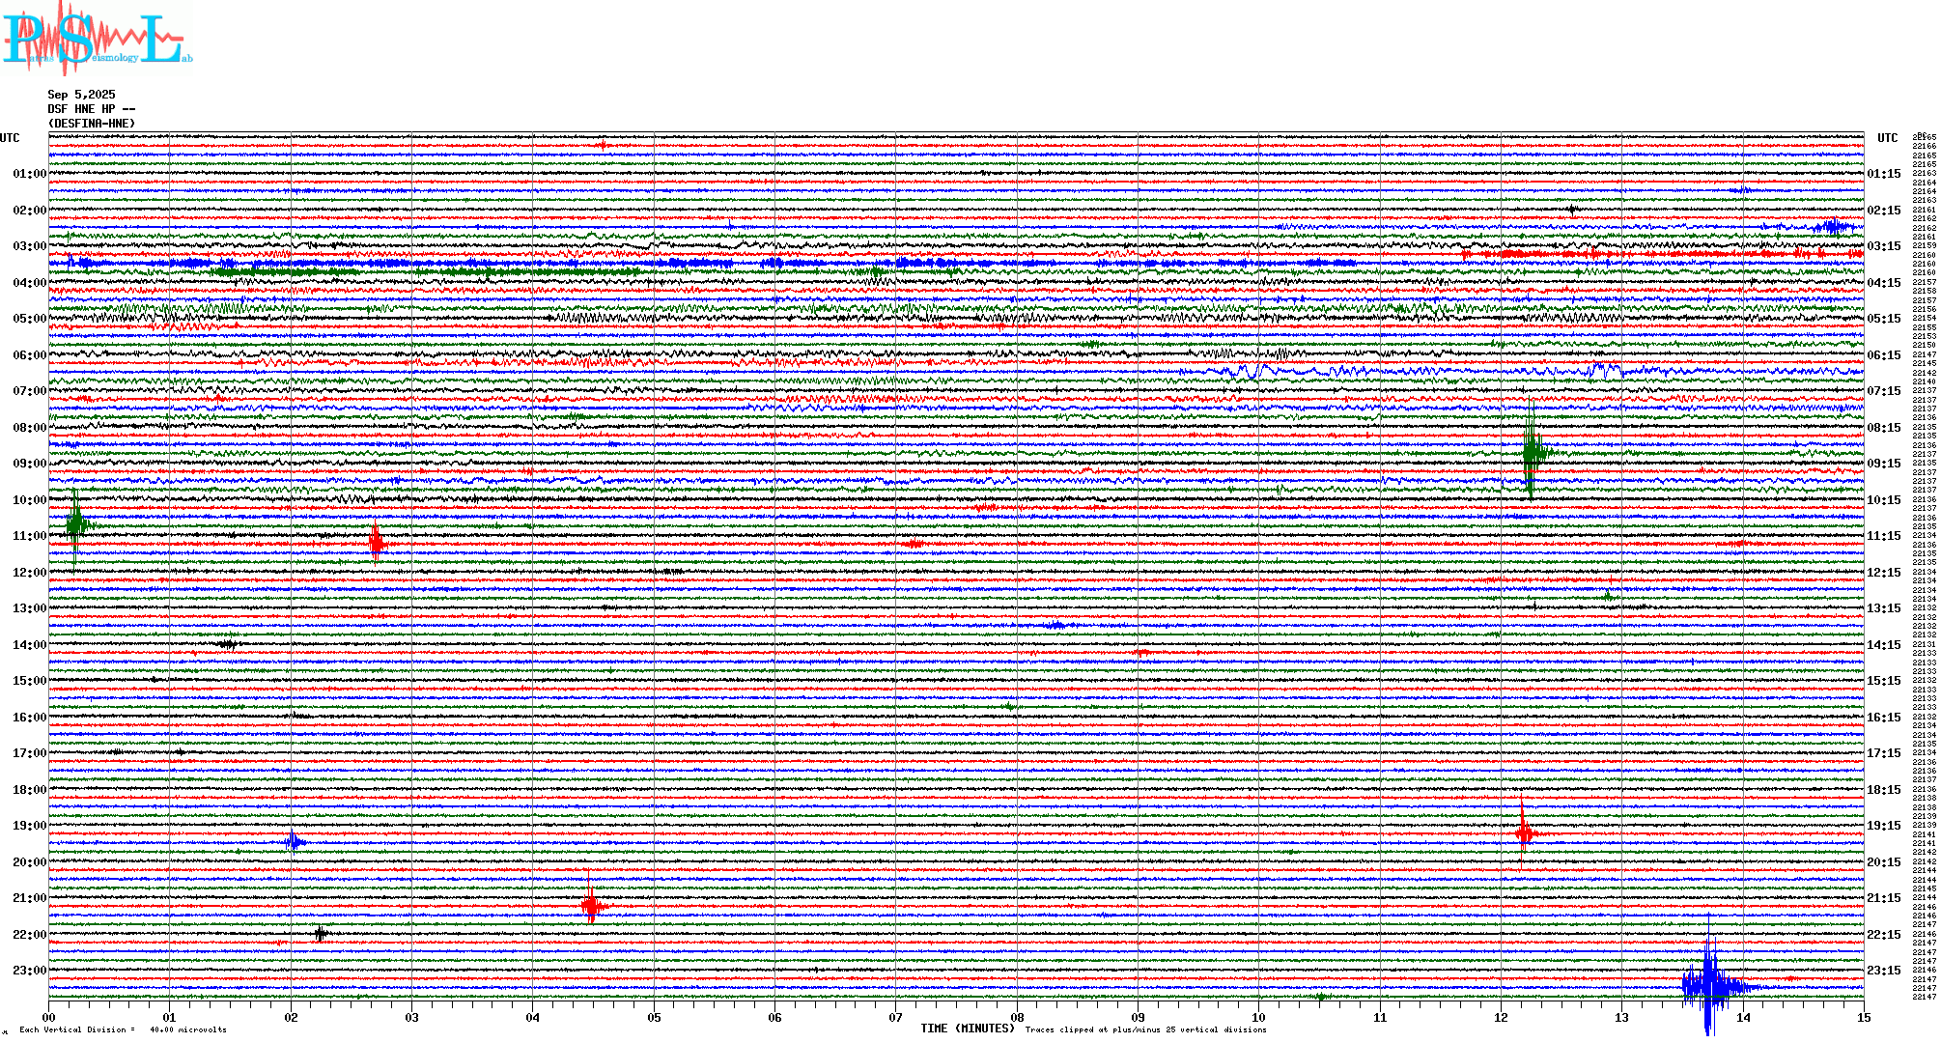Select the '(DESFINA-HNE)' channel label

92,124
